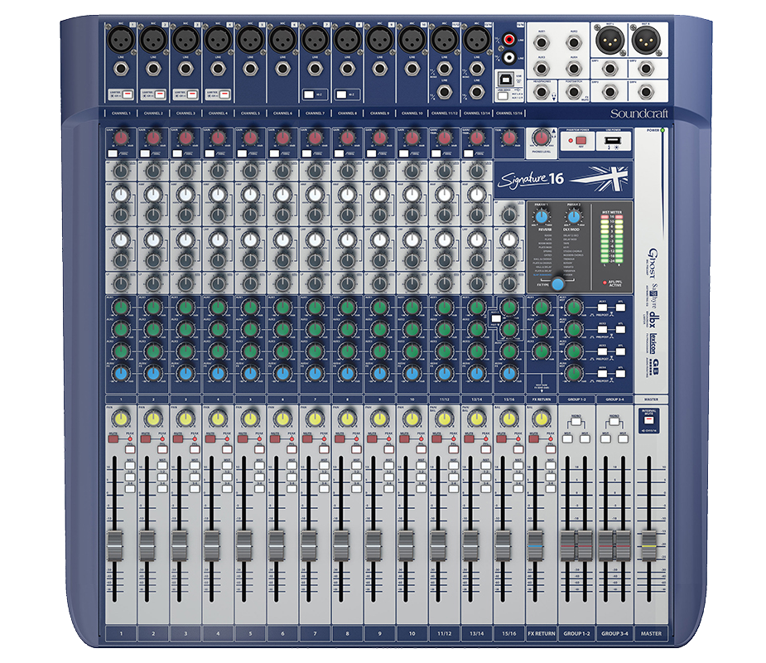Click the AUX1 output jack
The width and height of the screenshot is (766, 663).
[541, 43]
